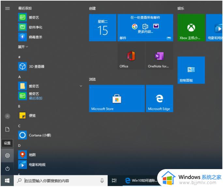This screenshot has width=223, height=187.
Task: Click the taskbar search input field
Action: coord(61,180)
